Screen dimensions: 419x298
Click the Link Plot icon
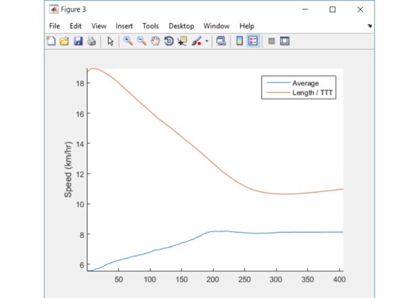(221, 41)
